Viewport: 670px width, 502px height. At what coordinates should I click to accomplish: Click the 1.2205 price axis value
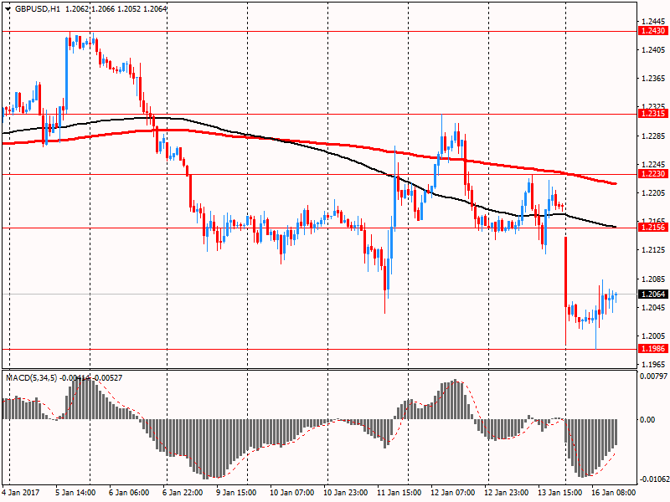point(653,193)
